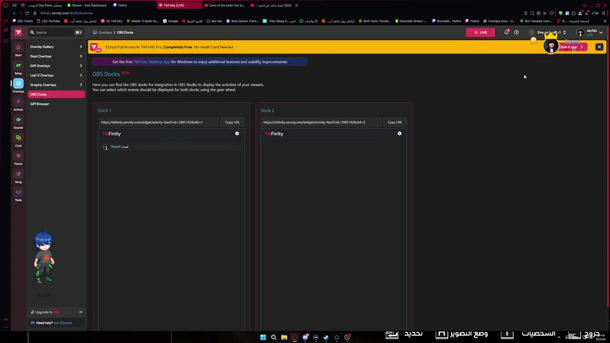The image size is (610, 343).
Task: Open the Tools section in sidebar
Action: coord(18,194)
